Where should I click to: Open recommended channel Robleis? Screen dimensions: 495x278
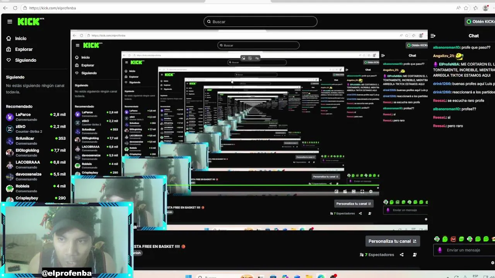[x=36, y=188]
